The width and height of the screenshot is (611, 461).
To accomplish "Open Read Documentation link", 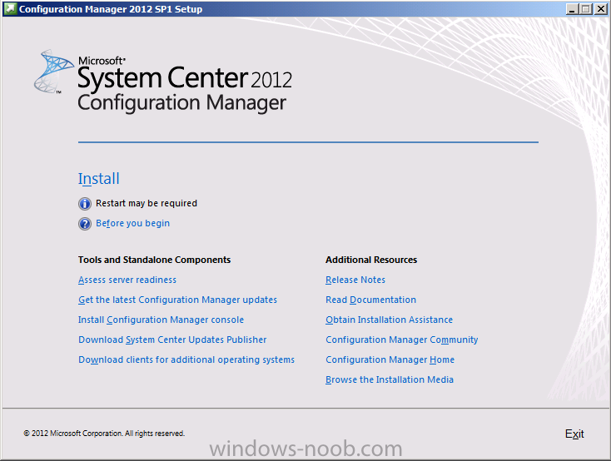I will [371, 300].
